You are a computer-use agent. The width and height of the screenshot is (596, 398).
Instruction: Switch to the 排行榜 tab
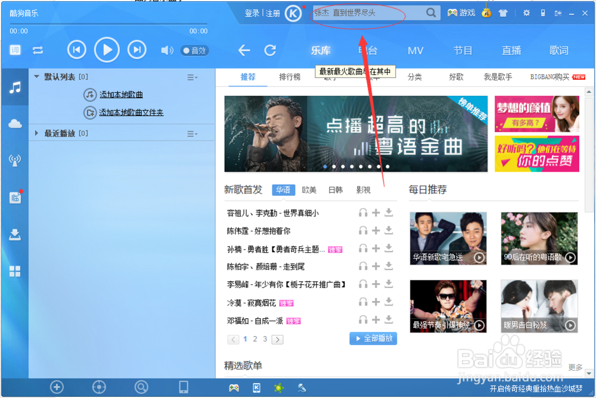(x=290, y=77)
